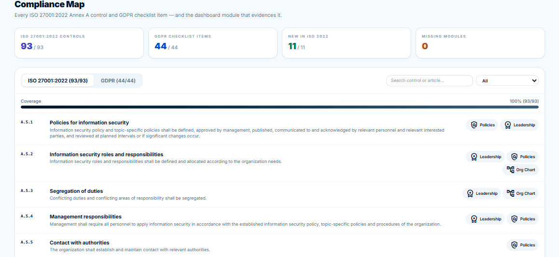
Task: Open Policies chip in A.5.2 row
Action: coord(523,157)
